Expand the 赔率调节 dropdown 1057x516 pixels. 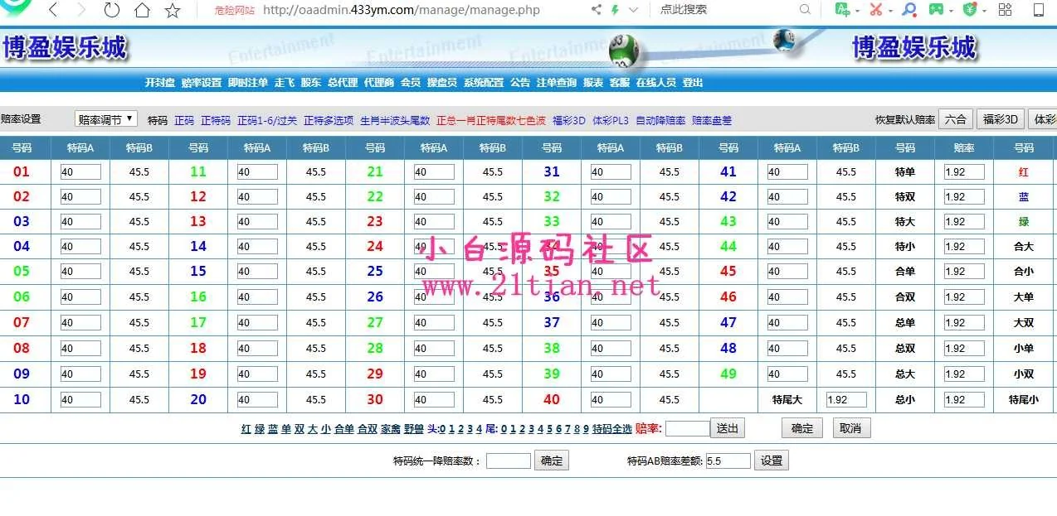(106, 119)
